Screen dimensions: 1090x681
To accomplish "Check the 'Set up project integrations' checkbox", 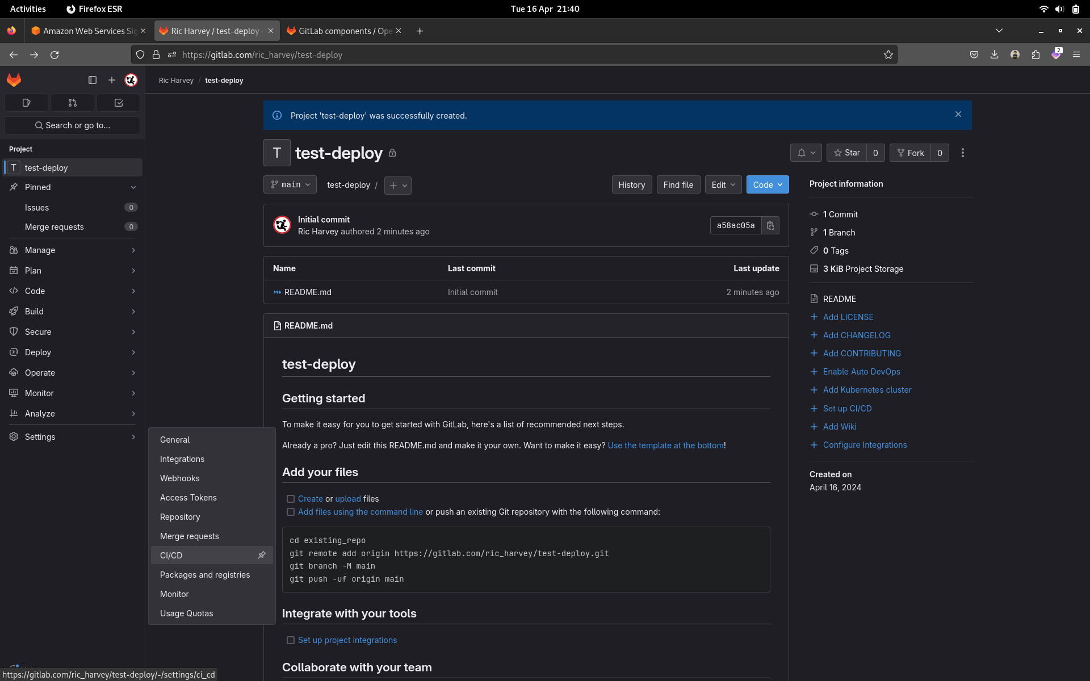I will [x=291, y=640].
